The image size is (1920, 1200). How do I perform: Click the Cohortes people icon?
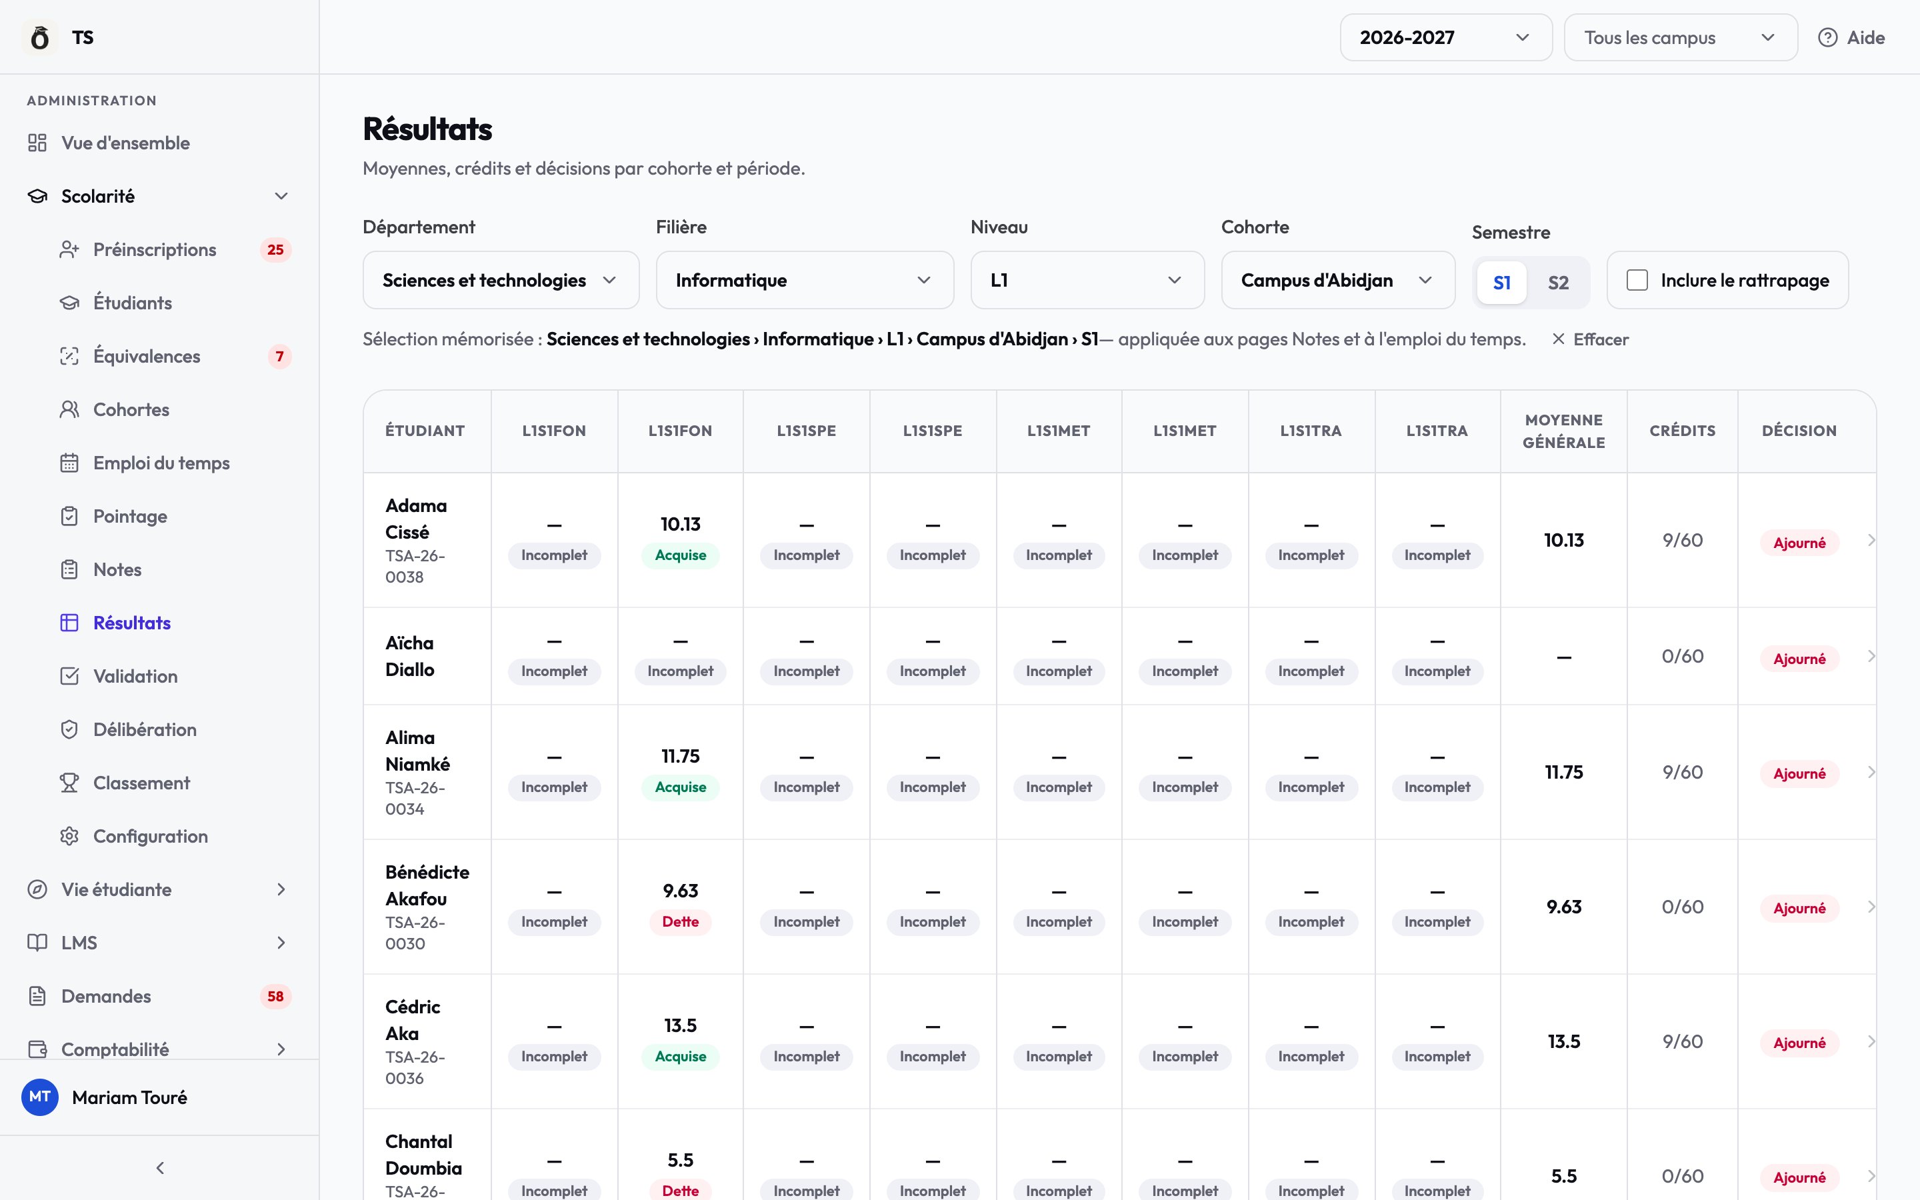(x=69, y=409)
